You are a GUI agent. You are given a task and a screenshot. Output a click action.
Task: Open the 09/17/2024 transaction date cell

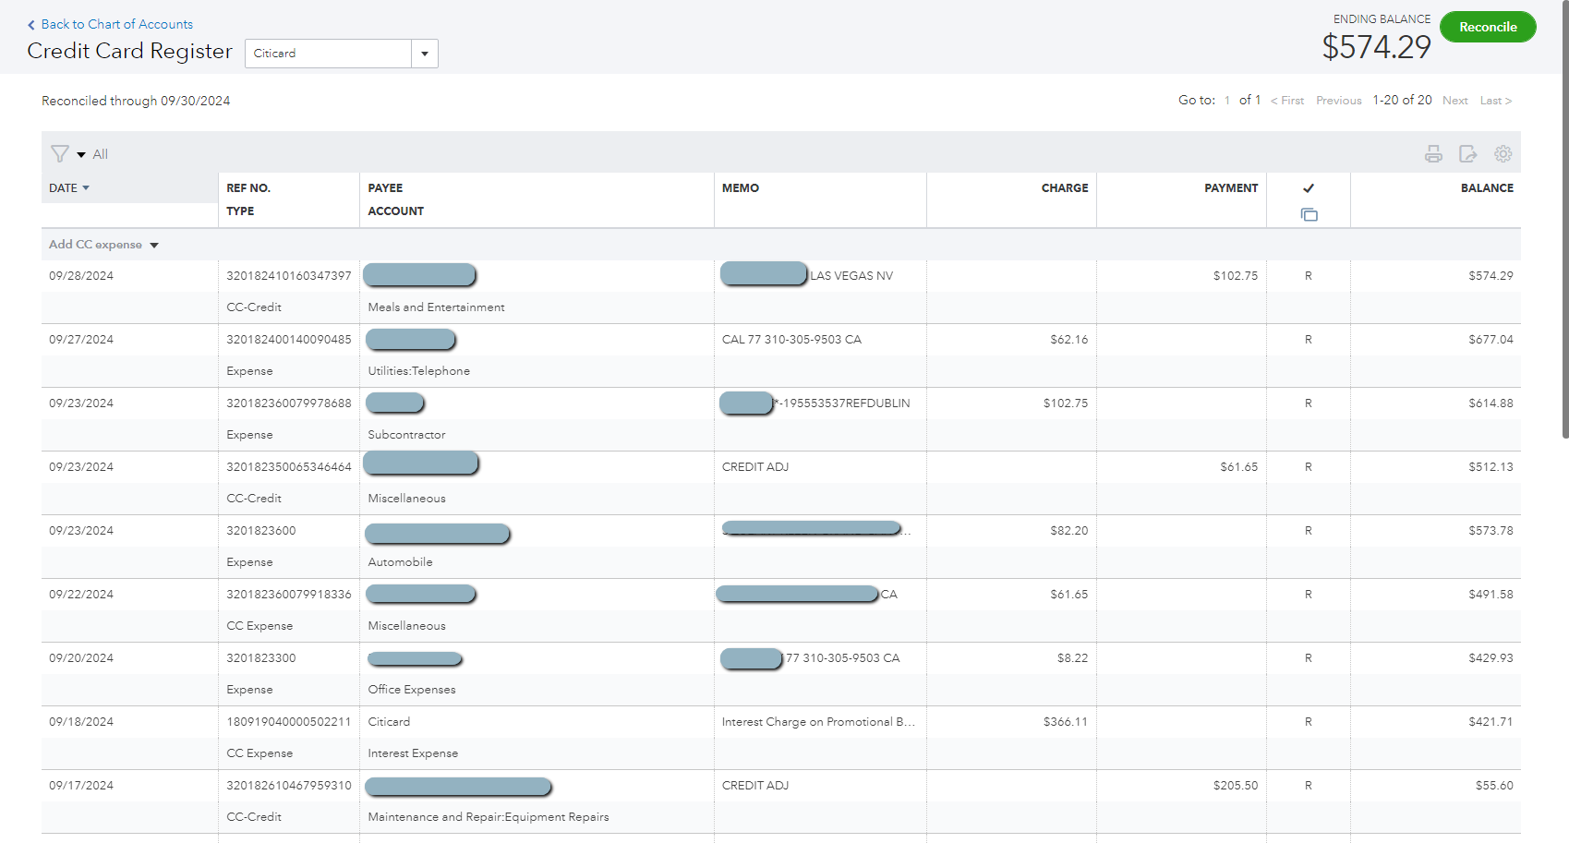click(81, 786)
